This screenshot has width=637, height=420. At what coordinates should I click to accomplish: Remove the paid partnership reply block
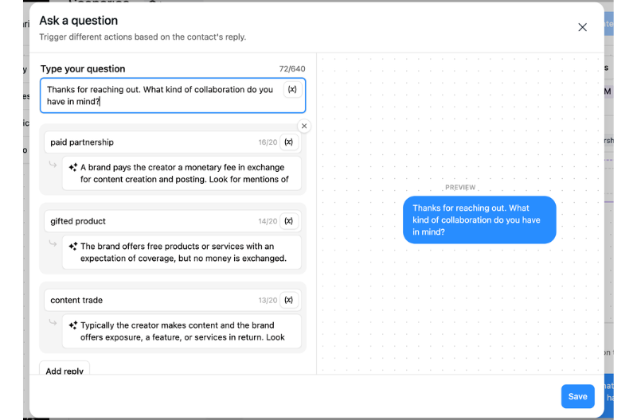coord(304,126)
